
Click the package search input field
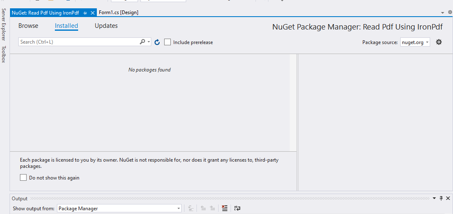point(79,42)
